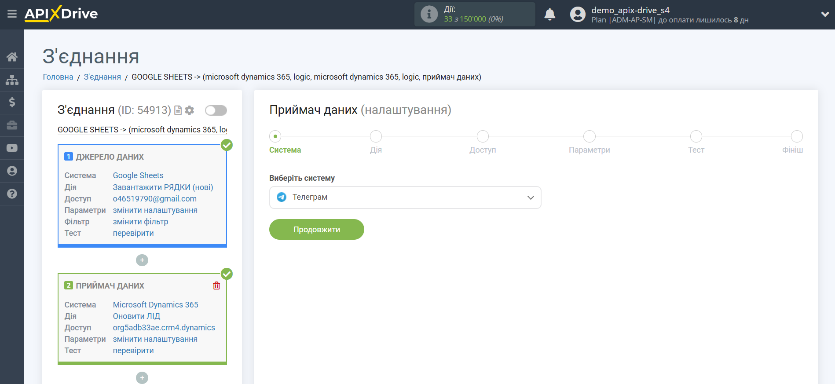The width and height of the screenshot is (835, 384).
Task: Click receiver змінити налаштування link
Action: (x=155, y=339)
